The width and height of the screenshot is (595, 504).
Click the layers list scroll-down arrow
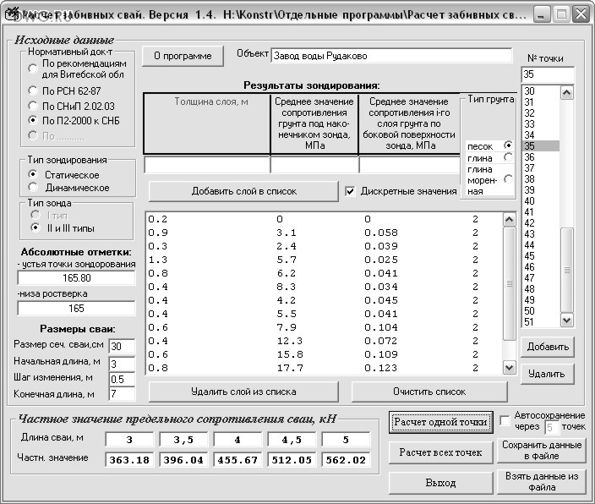[509, 367]
